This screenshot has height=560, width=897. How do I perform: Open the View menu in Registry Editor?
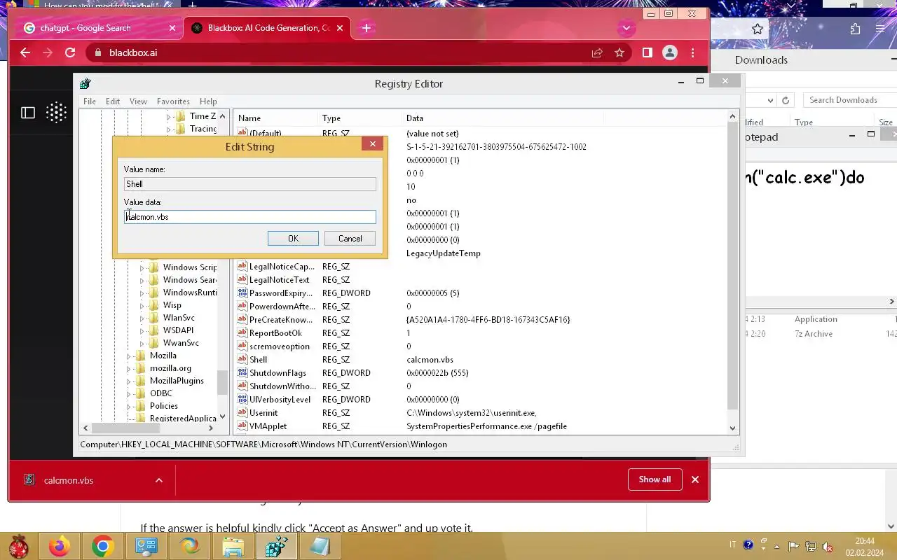click(x=138, y=101)
